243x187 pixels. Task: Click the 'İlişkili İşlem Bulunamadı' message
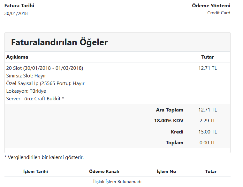click(x=117, y=182)
